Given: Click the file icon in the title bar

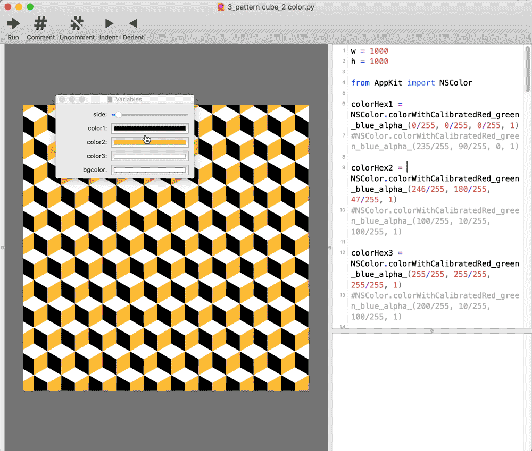Looking at the screenshot, I should pyautogui.click(x=221, y=7).
